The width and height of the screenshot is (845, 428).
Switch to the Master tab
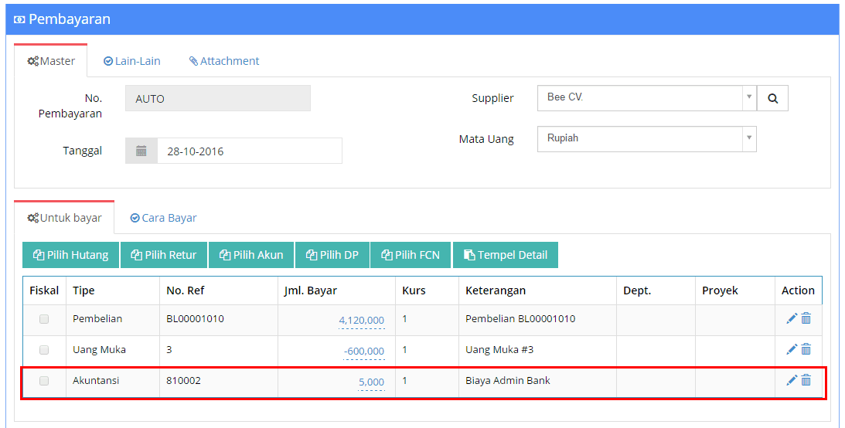point(51,61)
